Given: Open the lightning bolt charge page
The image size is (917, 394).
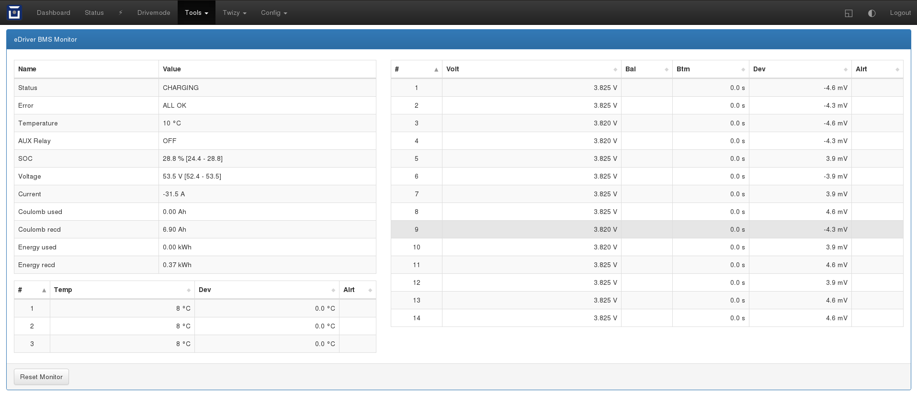Looking at the screenshot, I should pos(121,13).
